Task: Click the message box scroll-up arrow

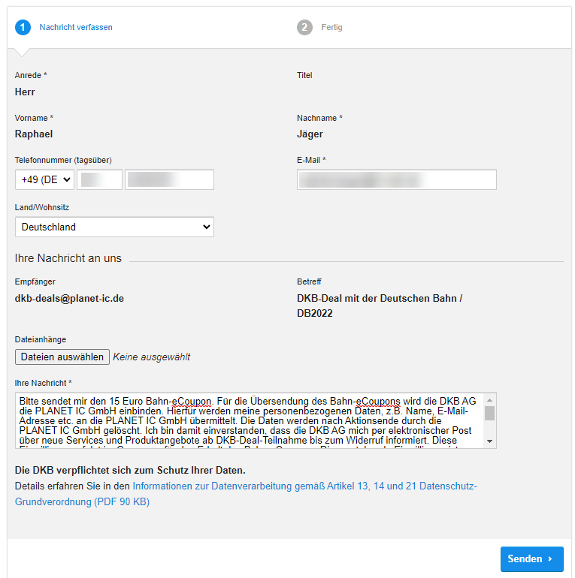Action: pos(490,400)
